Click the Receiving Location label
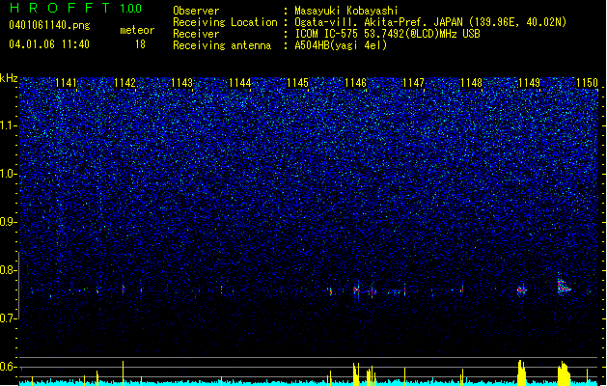 coord(225,22)
